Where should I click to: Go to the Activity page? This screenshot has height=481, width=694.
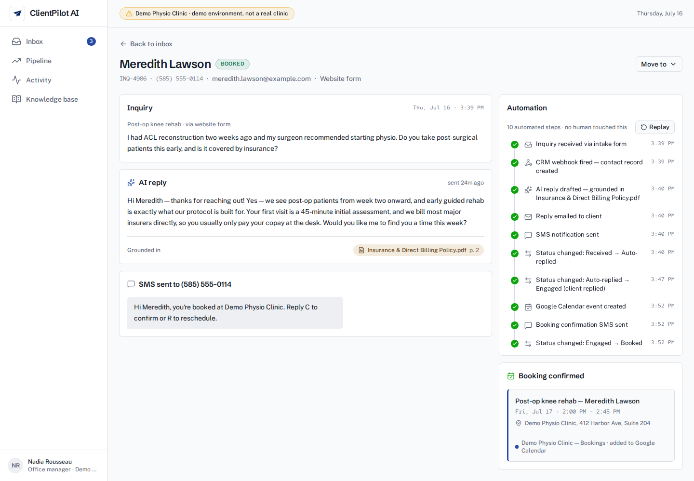pyautogui.click(x=53, y=80)
